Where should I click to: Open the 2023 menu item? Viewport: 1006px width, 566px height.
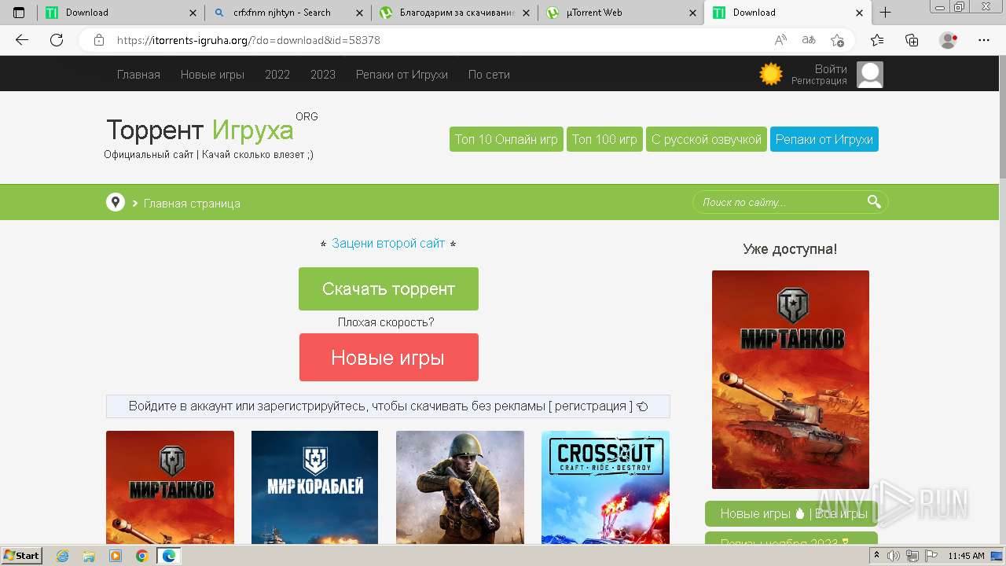[323, 75]
